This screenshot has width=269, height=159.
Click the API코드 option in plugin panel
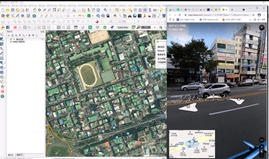pos(161,47)
